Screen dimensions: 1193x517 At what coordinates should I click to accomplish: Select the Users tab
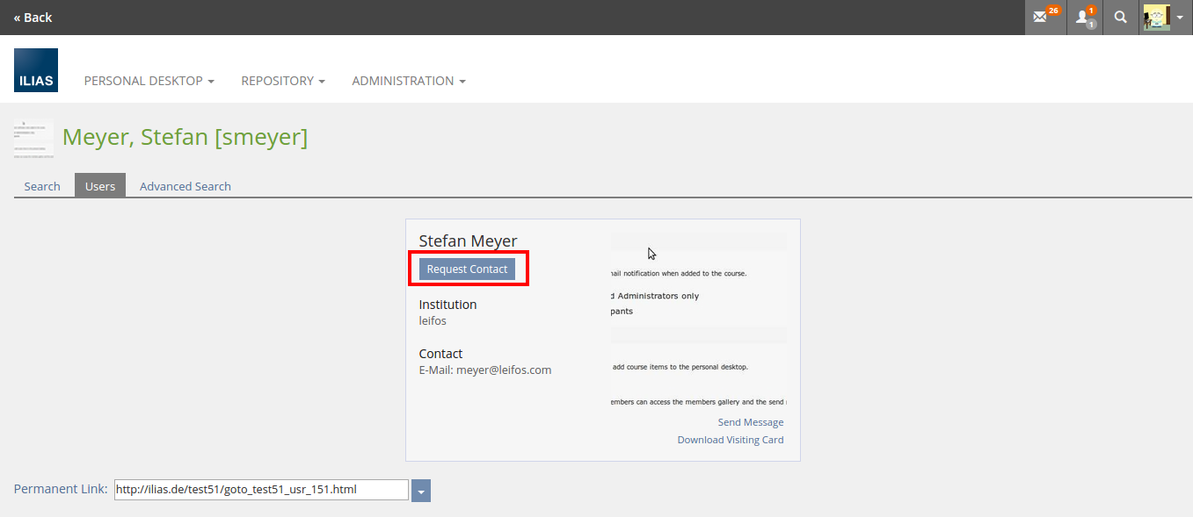[100, 186]
